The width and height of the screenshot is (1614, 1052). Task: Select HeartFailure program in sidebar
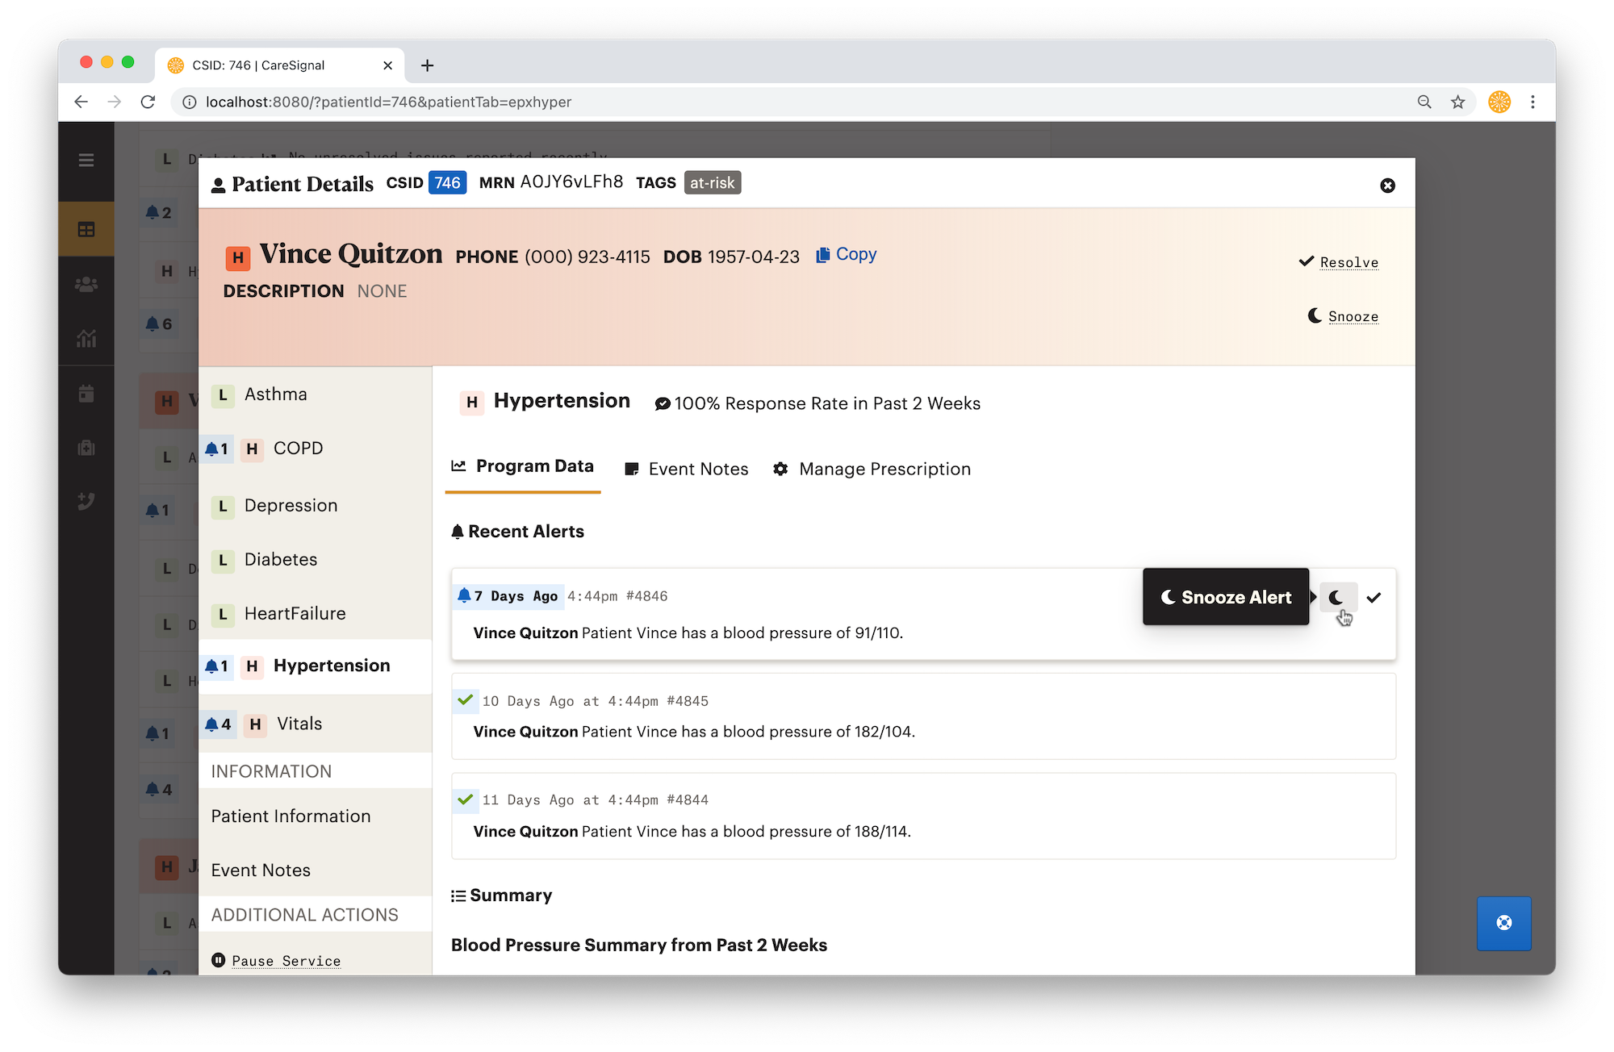tap(316, 614)
